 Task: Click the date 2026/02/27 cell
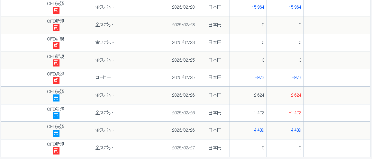point(183,148)
